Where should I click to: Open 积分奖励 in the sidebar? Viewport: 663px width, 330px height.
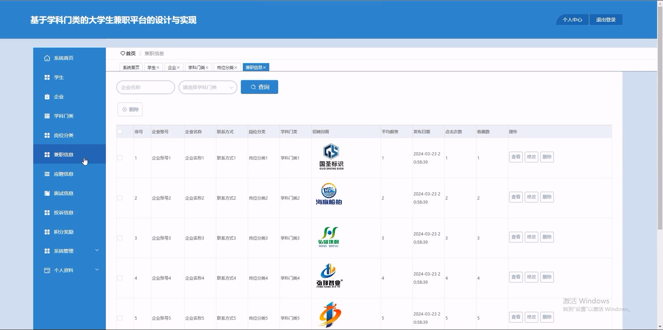click(70, 232)
